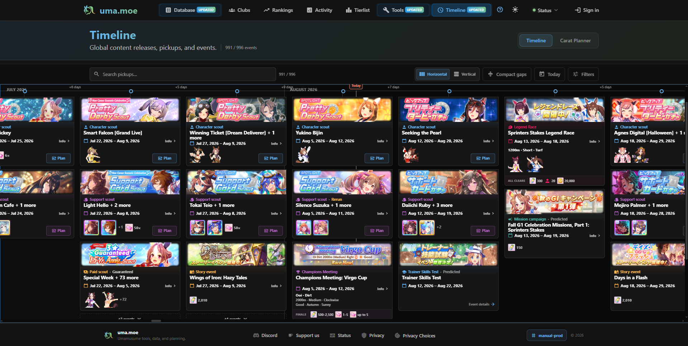Click the horizontal timeline scrollbar thumb
The image size is (688, 346).
(156, 321)
